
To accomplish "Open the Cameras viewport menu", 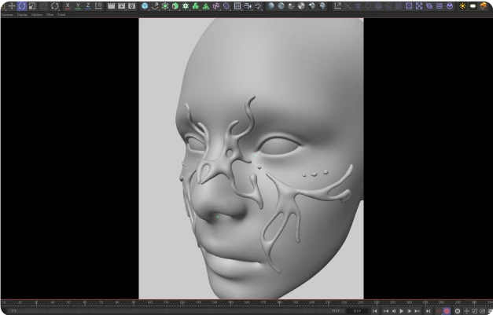I will 7,15.
